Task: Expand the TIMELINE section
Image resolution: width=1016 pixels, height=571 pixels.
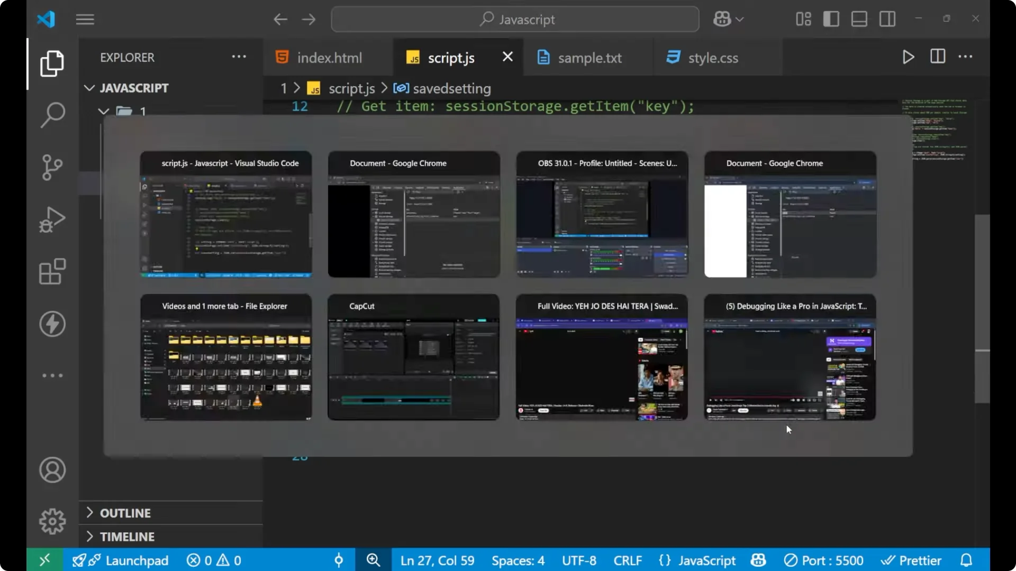Action: [x=128, y=536]
